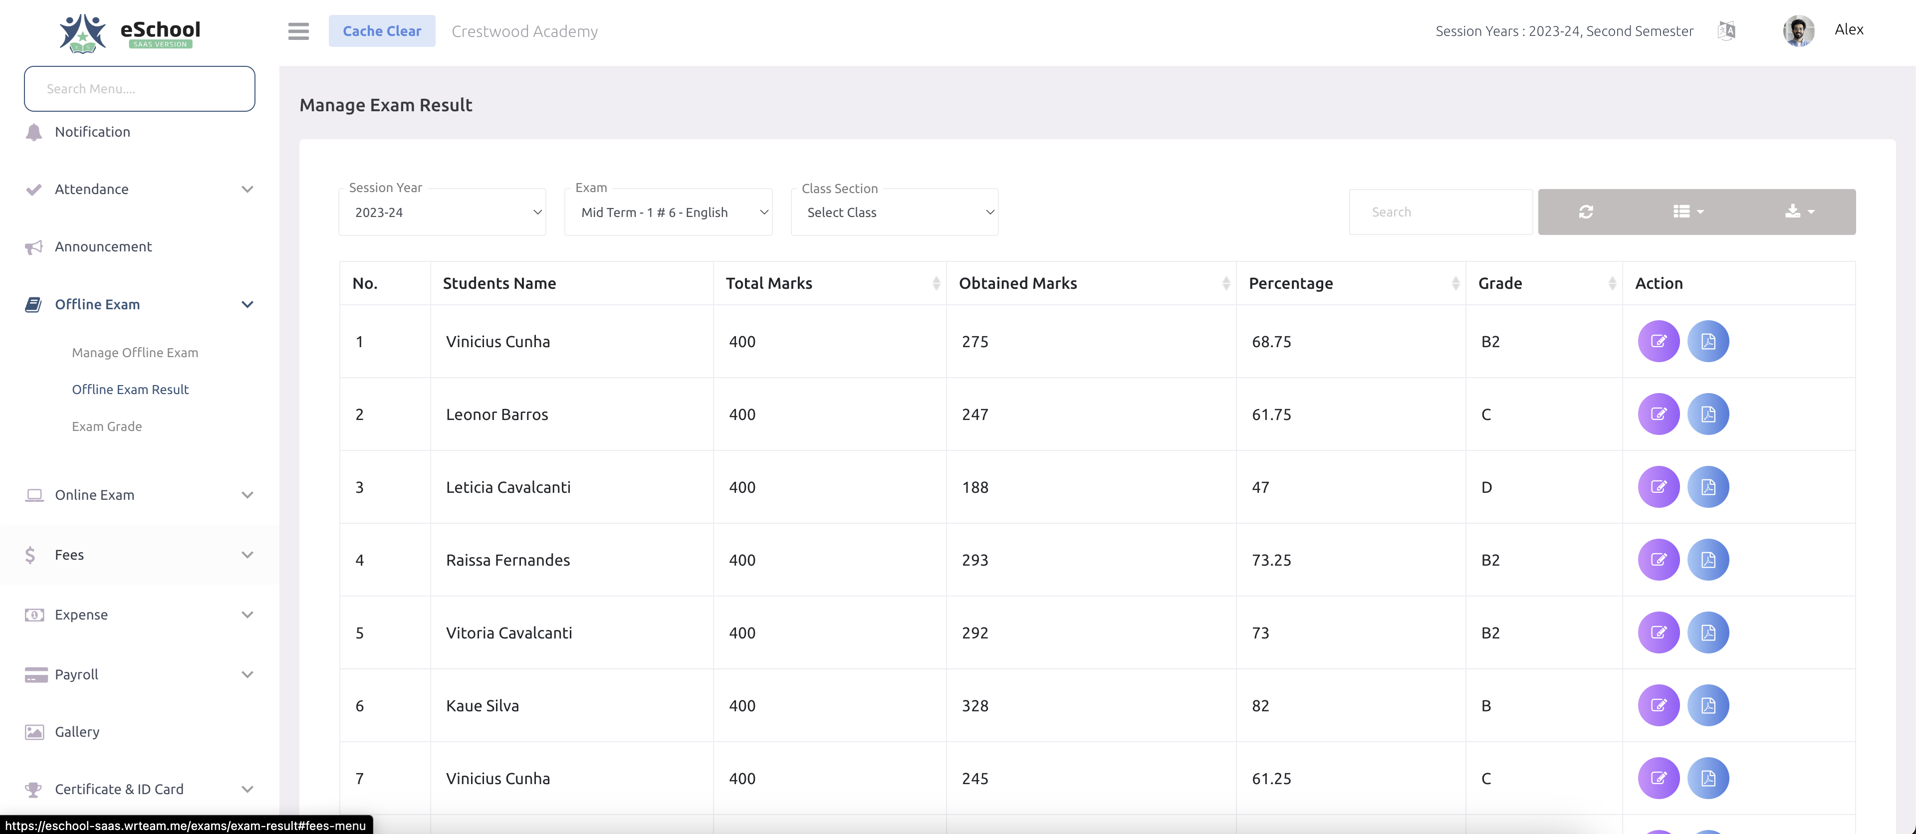Screen dimensions: 1916x834
Task: Open the Class Section dropdown
Action: 894,212
